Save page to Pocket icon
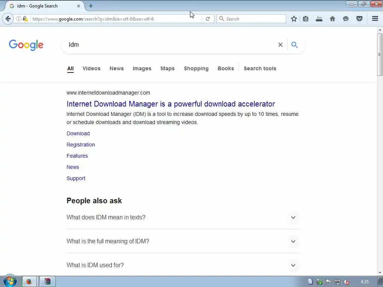The height and width of the screenshot is (287, 383). 359,19
